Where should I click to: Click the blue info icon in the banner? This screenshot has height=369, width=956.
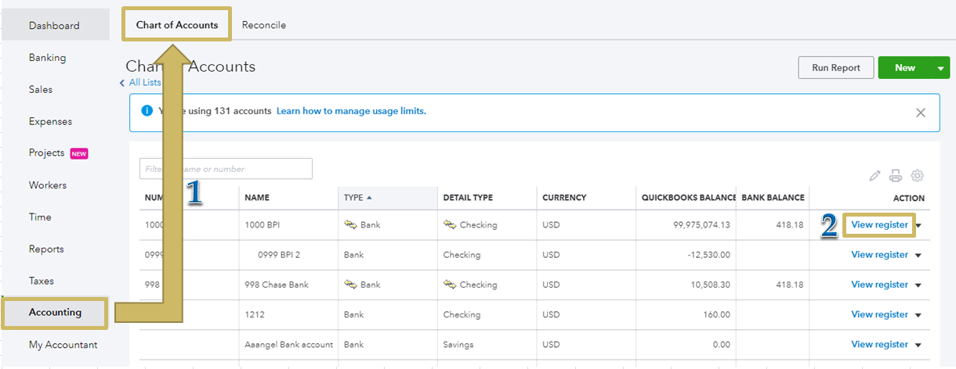click(147, 111)
